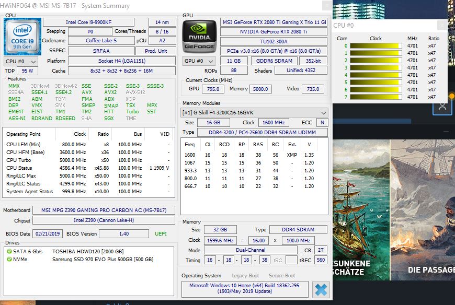Click the TU102-300A GPU chip field
455x305 pixels.
pos(274,41)
